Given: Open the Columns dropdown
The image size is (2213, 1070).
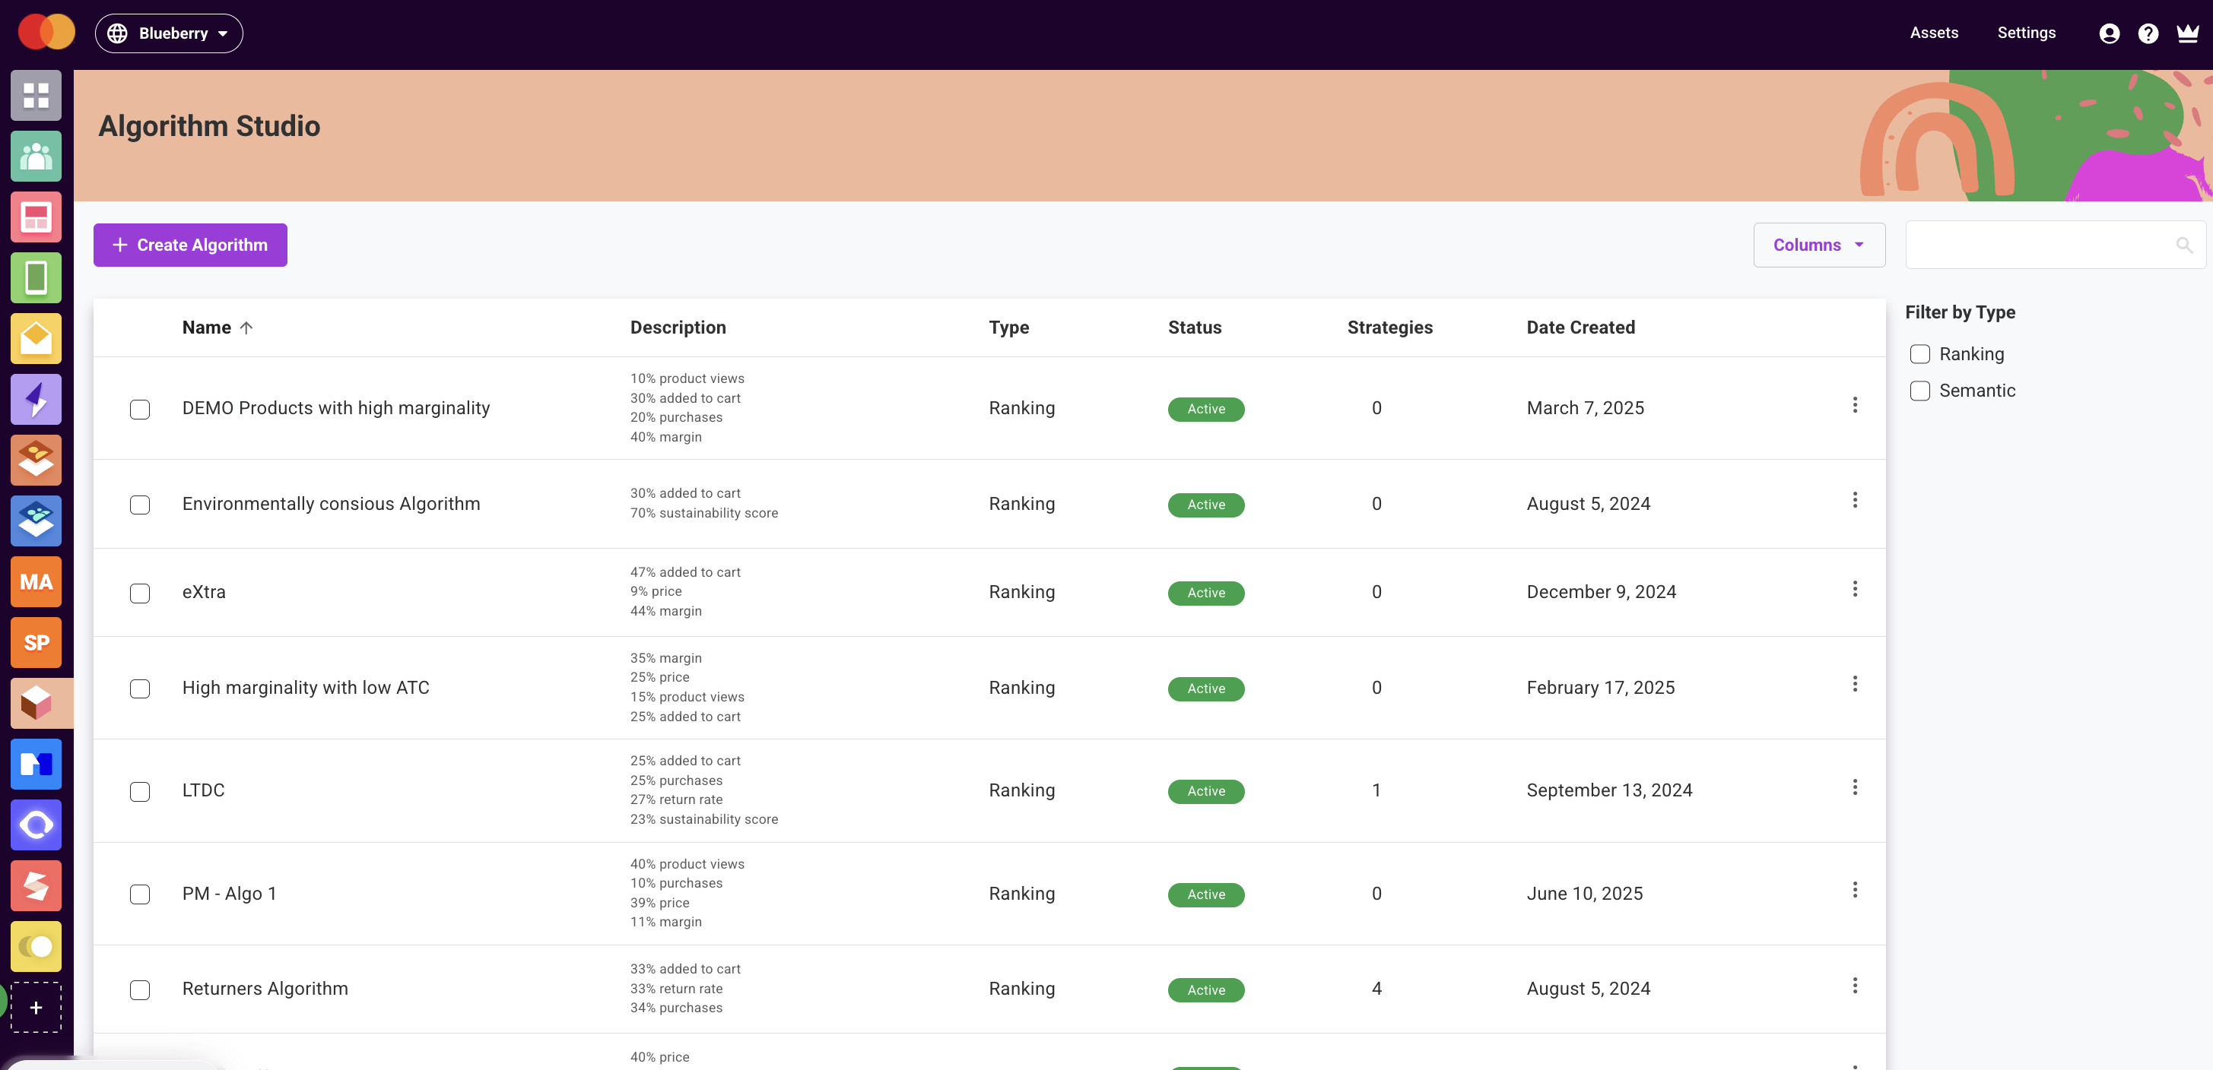Looking at the screenshot, I should click(1818, 245).
